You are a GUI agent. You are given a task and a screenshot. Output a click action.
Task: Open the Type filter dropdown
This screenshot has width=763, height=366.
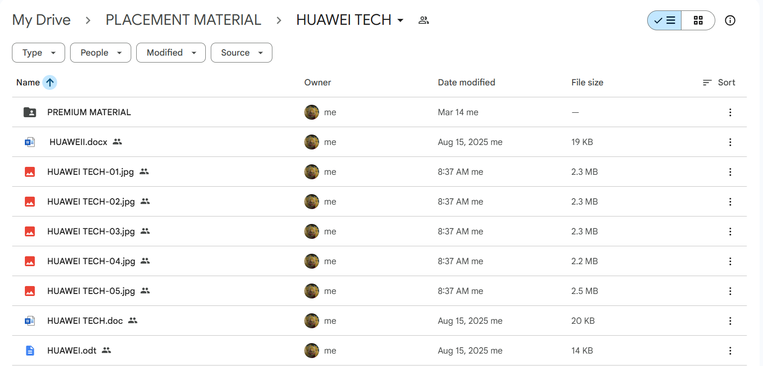38,53
